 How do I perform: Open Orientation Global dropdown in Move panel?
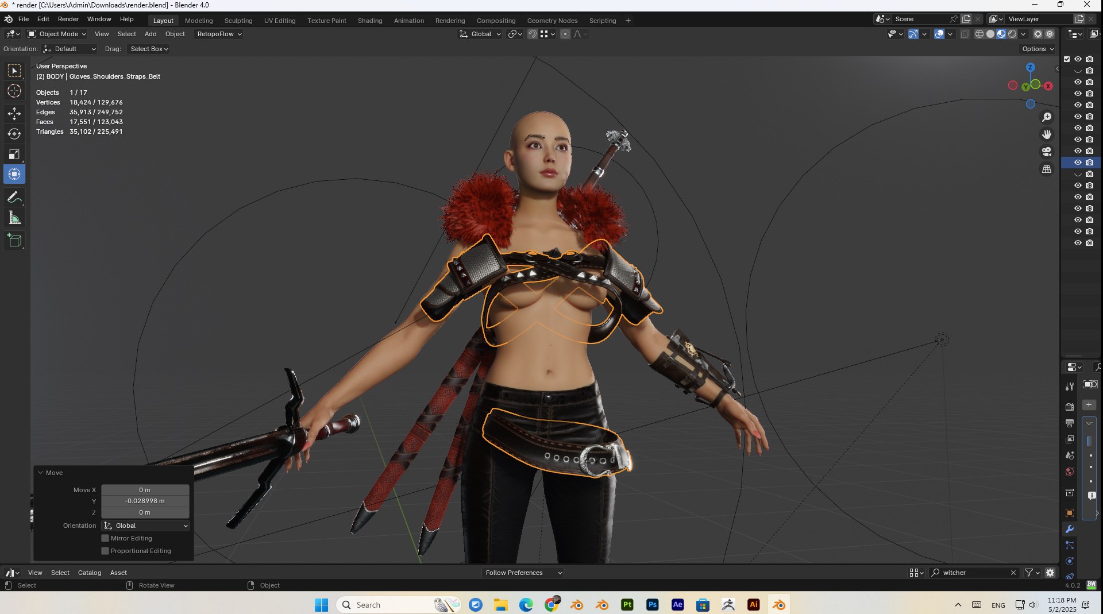pyautogui.click(x=145, y=526)
